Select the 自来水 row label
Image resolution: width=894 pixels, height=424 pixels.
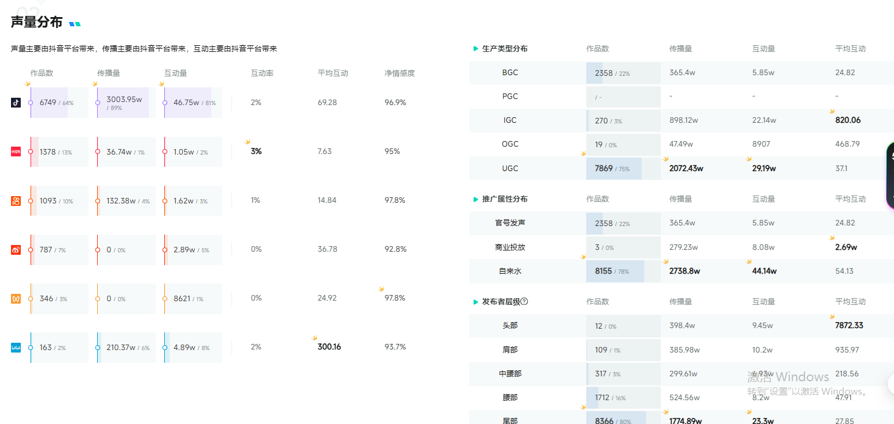point(510,271)
